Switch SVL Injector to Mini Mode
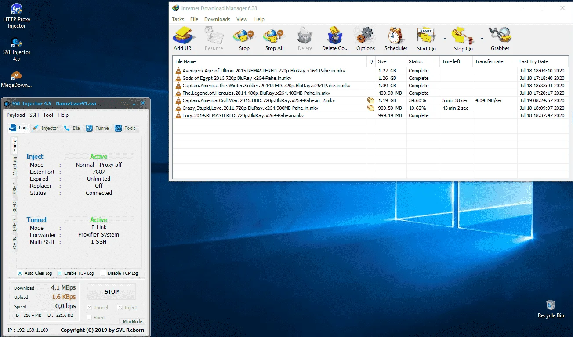573x337 pixels. pyautogui.click(x=132, y=322)
